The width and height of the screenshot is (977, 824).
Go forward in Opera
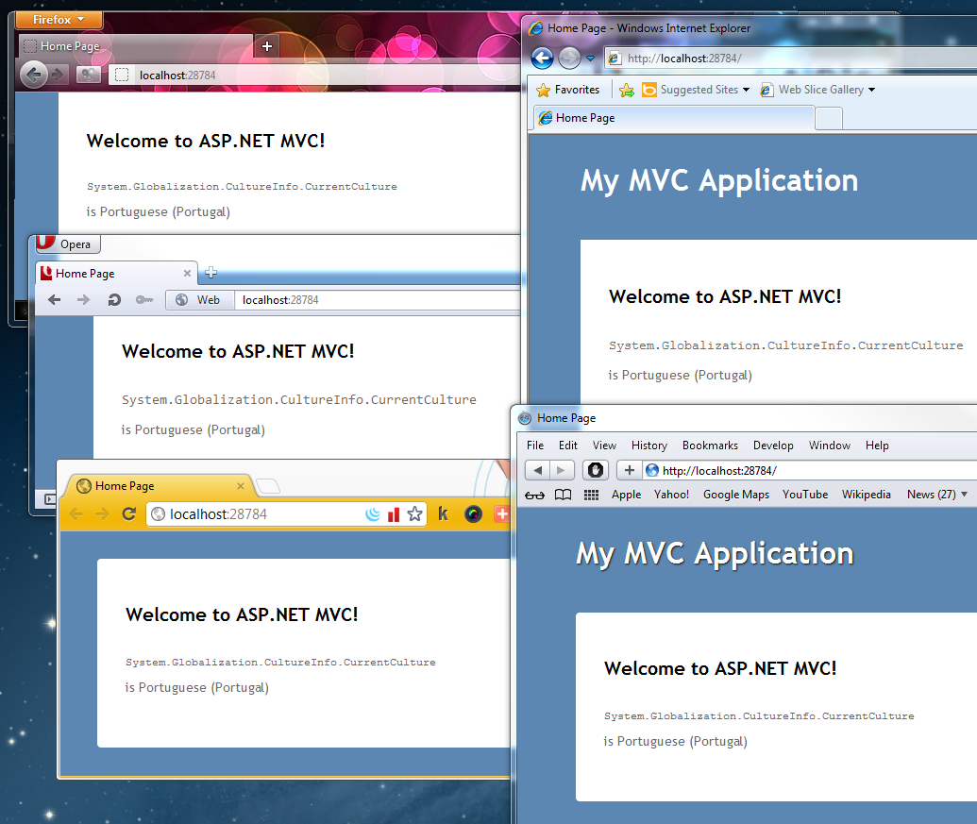click(x=83, y=299)
